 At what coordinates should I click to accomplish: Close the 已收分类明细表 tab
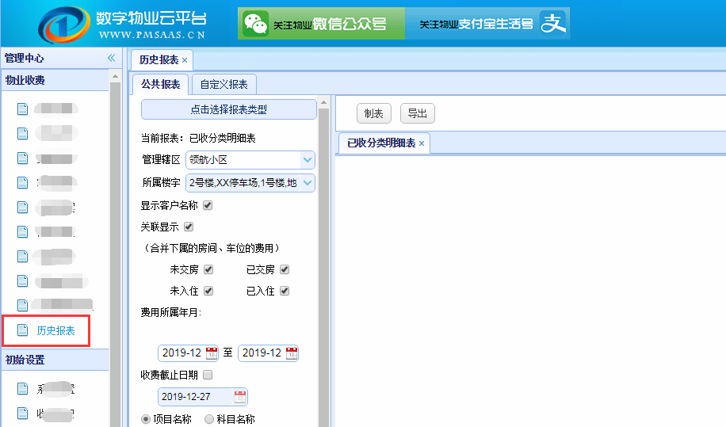(422, 143)
